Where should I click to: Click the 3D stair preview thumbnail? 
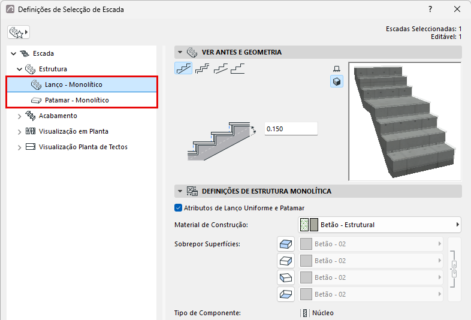(x=404, y=122)
